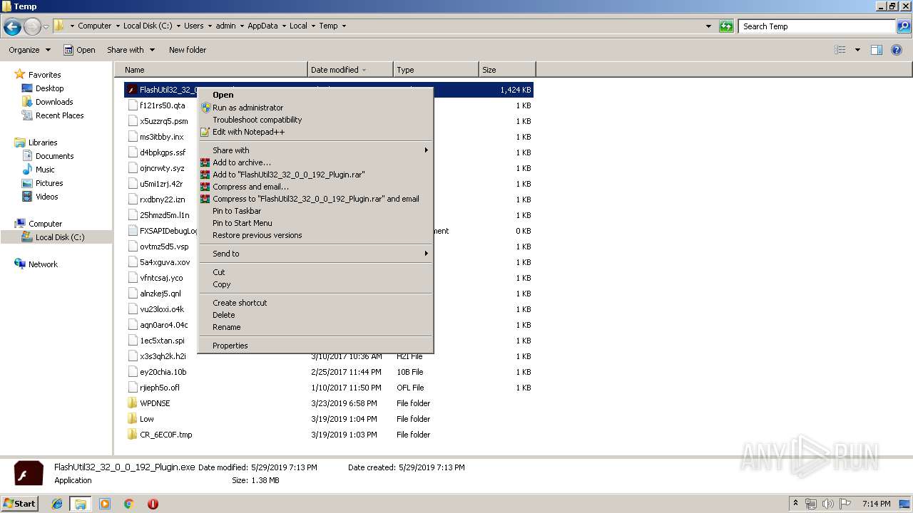Choose Delete in context menu
913x513 pixels.
coord(315,315)
